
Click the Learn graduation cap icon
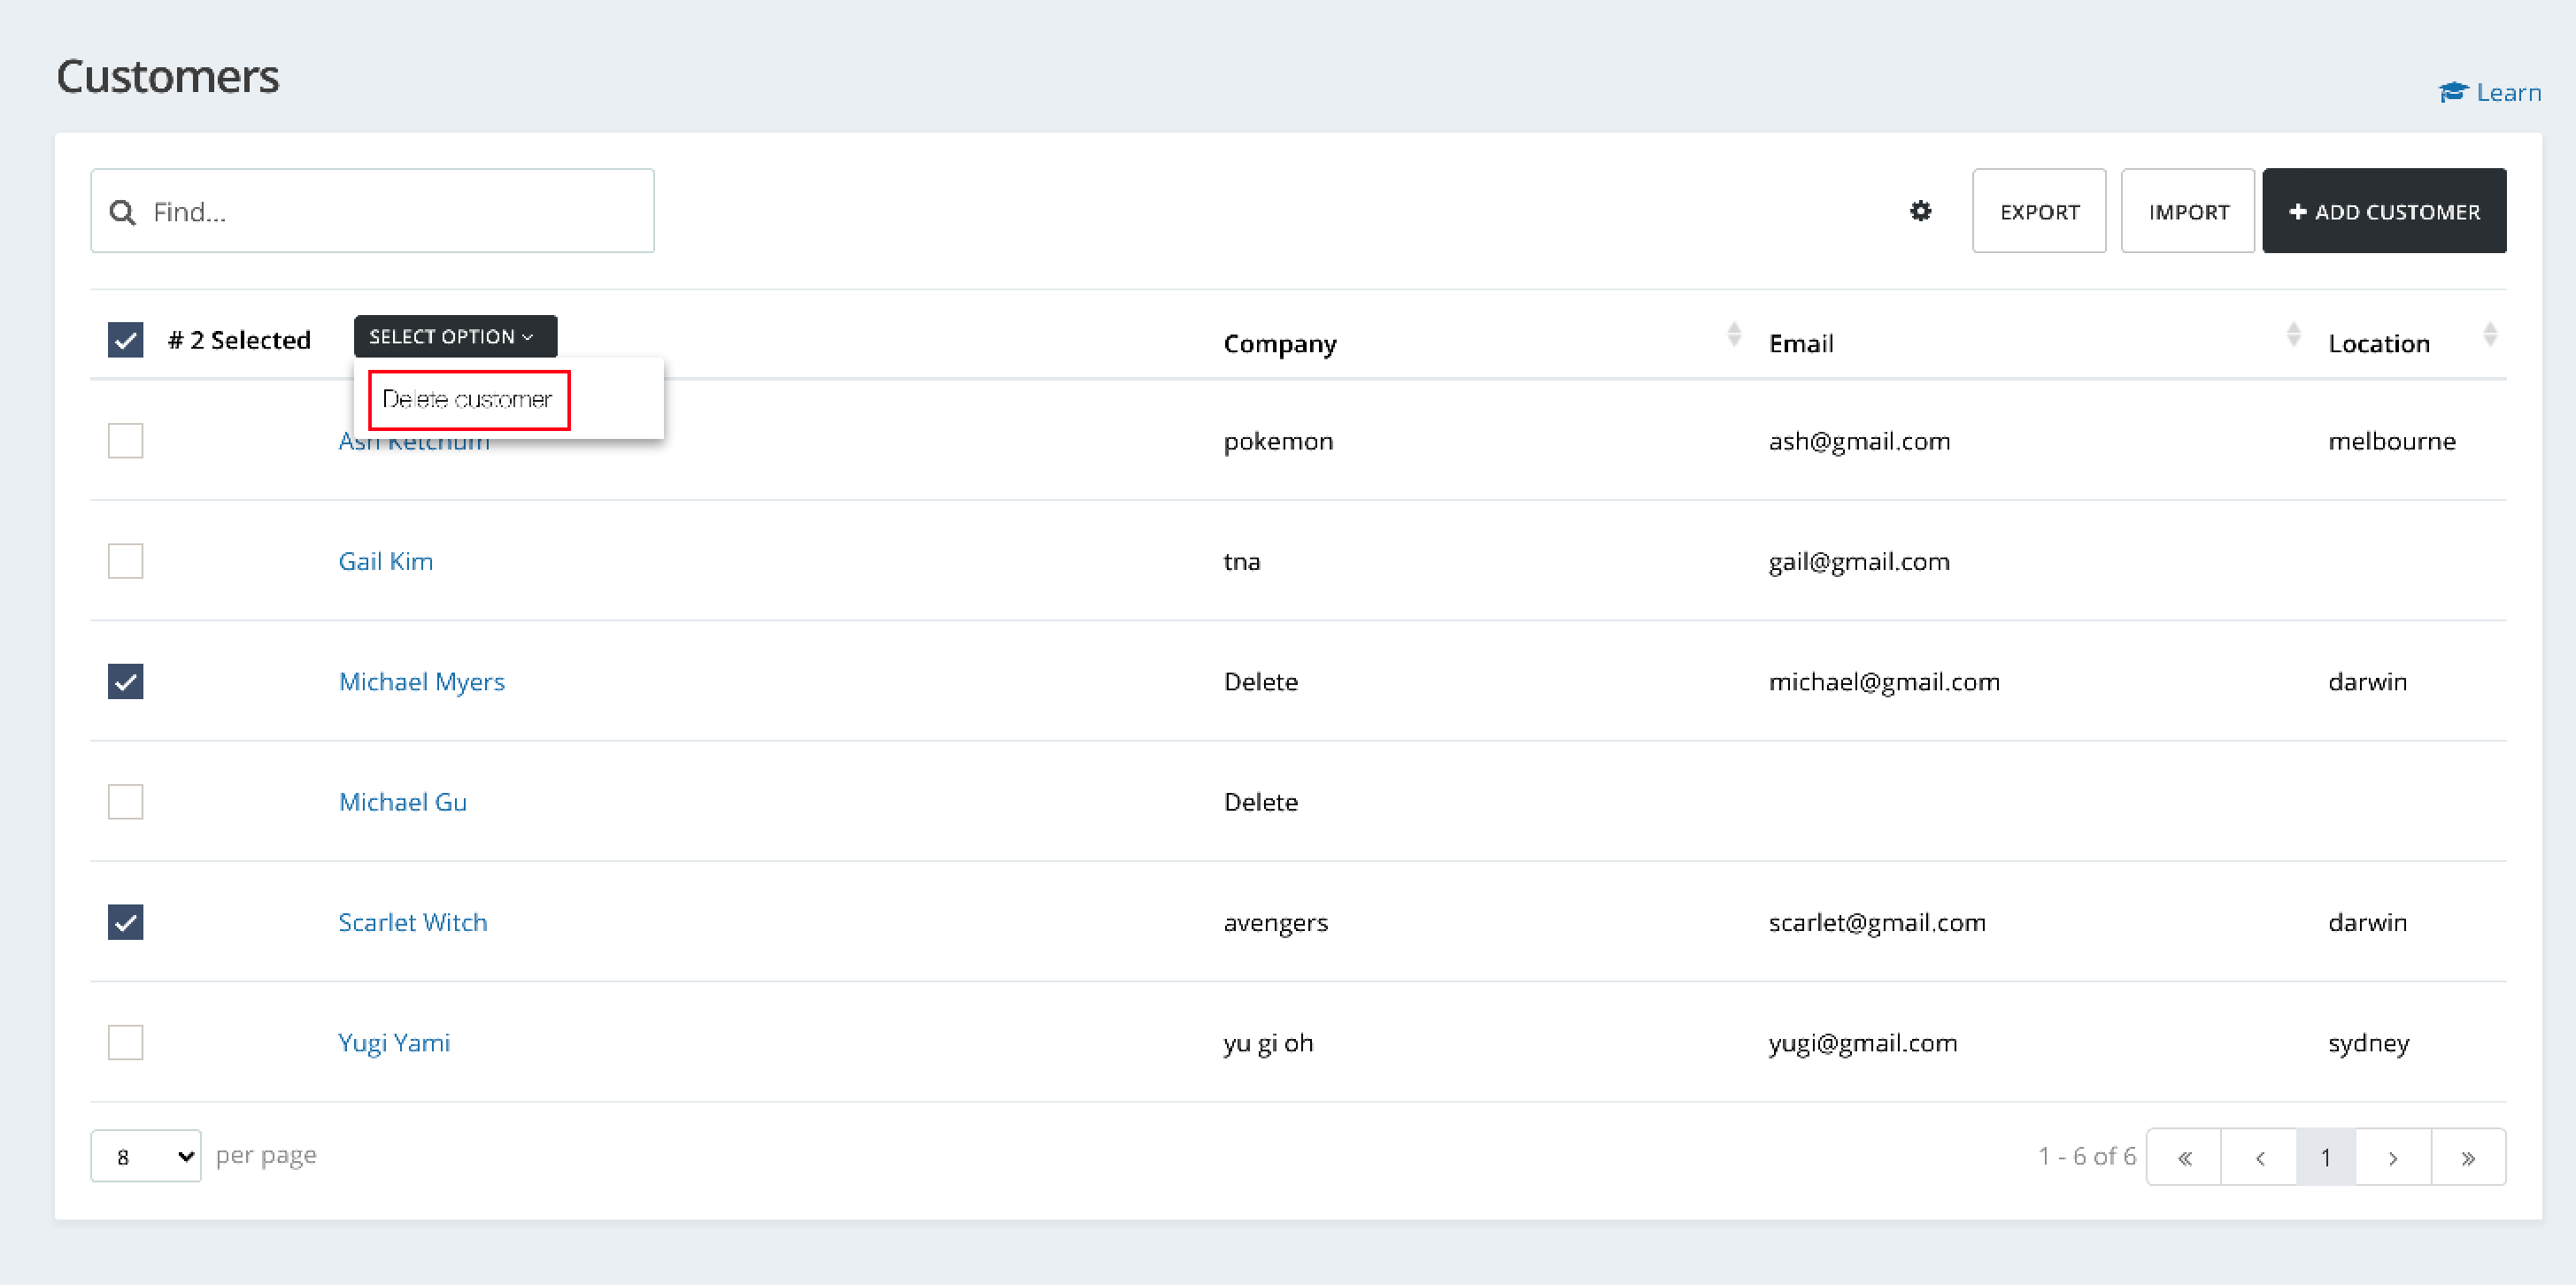click(2453, 93)
